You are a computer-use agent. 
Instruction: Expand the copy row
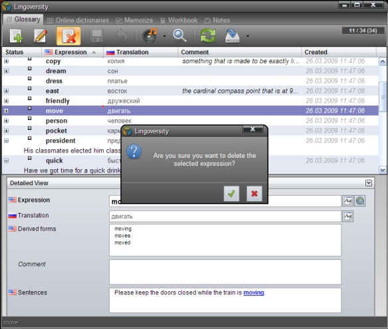(7, 61)
